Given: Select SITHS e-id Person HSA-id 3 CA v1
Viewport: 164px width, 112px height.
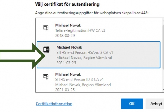Looking at the screenshot, I should coord(98,55).
